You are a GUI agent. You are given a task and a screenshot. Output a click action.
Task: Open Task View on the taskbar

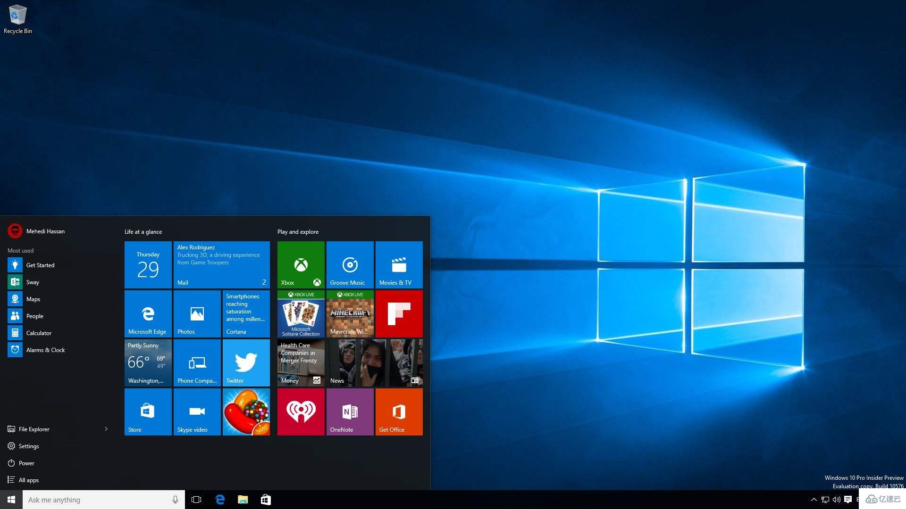(x=196, y=500)
